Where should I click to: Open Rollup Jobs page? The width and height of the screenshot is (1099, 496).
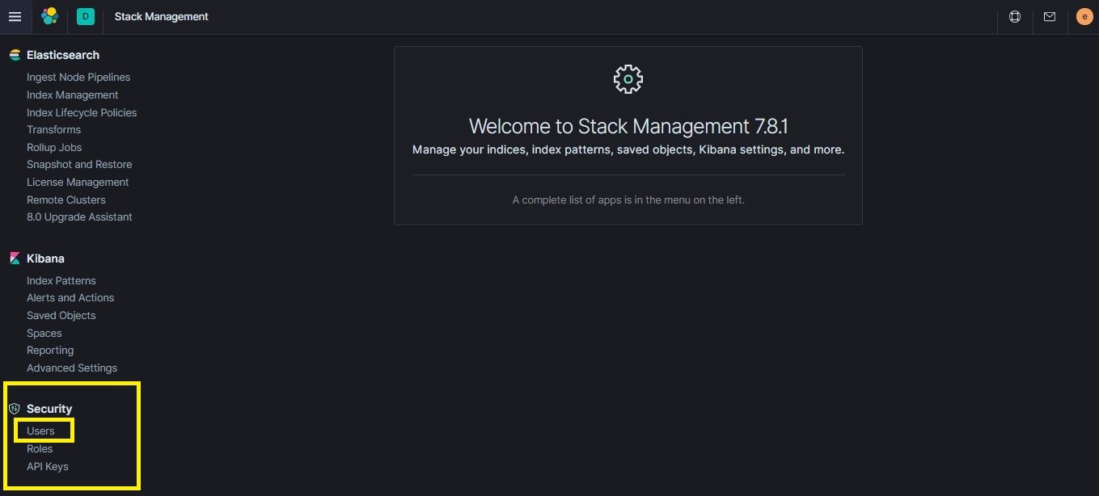pos(54,147)
